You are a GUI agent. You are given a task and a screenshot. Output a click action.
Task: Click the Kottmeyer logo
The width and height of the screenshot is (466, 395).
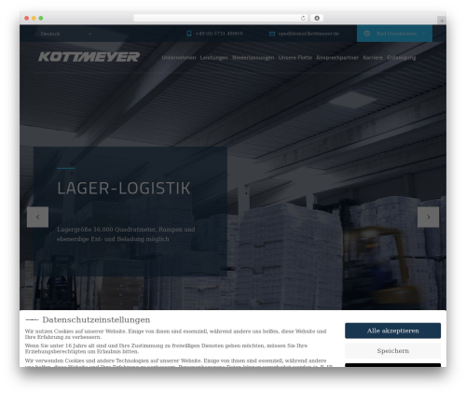(89, 57)
